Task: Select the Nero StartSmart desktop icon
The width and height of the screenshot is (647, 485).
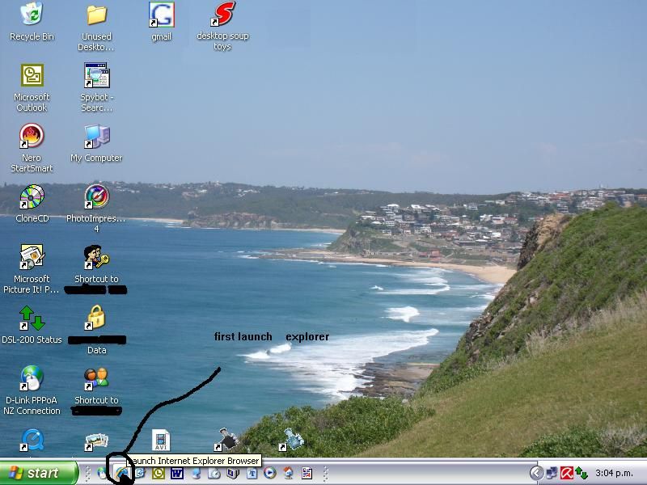Action: [x=32, y=148]
